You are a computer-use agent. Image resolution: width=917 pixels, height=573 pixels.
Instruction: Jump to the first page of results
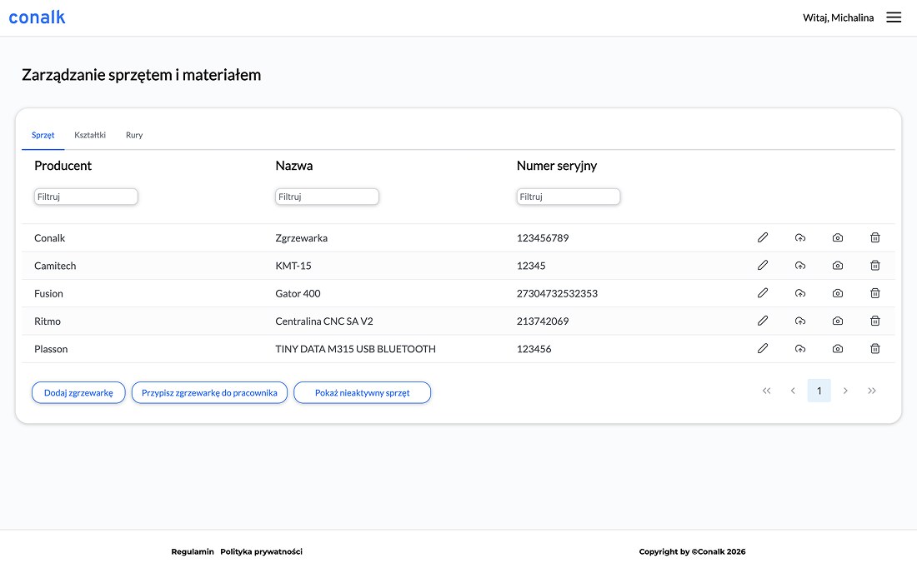[766, 391]
